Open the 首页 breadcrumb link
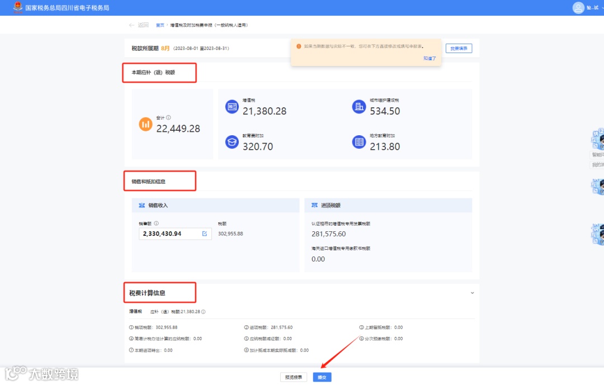The width and height of the screenshot is (604, 385). (160, 25)
